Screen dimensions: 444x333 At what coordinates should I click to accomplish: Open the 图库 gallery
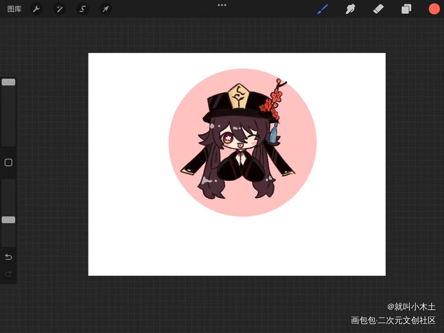point(14,9)
